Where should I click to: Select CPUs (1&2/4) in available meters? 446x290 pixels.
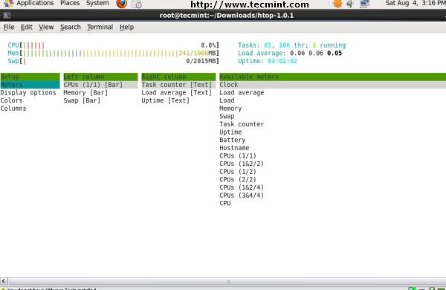242,187
